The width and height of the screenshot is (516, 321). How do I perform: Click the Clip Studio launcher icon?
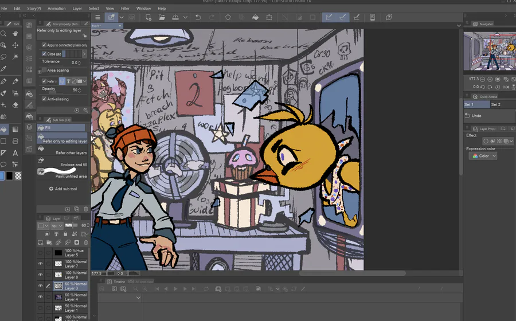(112, 17)
